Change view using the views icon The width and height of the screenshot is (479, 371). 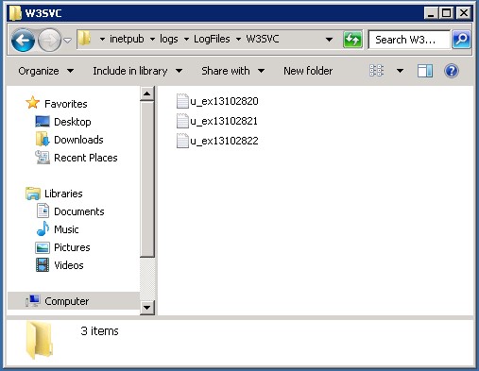(376, 71)
